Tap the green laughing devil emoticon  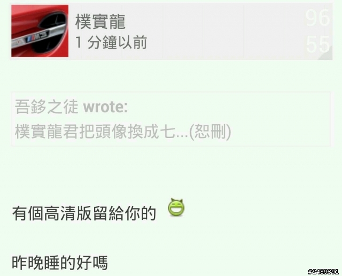point(176,207)
